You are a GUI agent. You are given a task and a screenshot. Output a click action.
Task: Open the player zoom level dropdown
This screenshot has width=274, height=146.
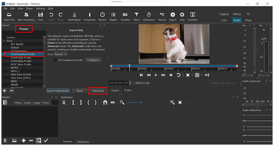(x=192, y=75)
